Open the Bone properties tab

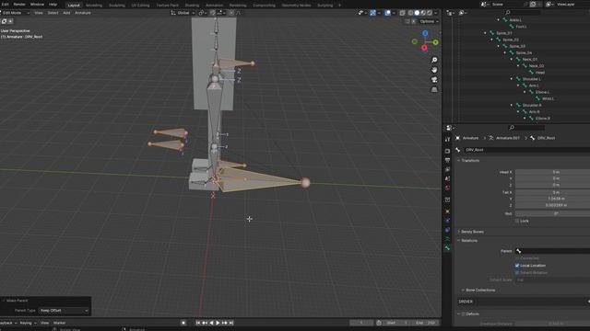pyautogui.click(x=447, y=247)
